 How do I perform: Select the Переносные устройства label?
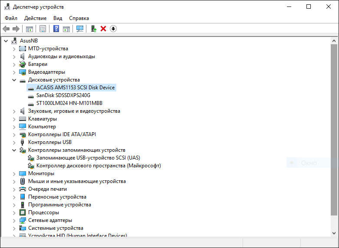(57, 197)
